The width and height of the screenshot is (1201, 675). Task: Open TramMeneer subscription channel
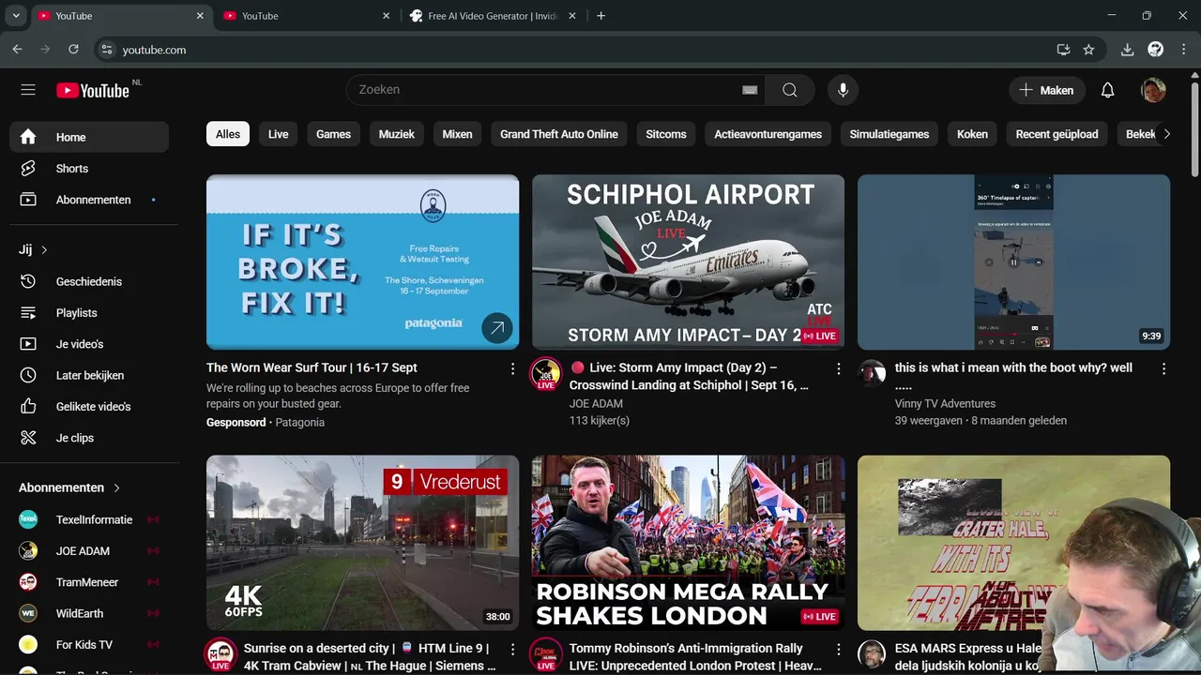point(89,582)
